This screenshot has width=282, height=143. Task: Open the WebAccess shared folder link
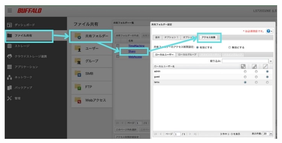135,57
